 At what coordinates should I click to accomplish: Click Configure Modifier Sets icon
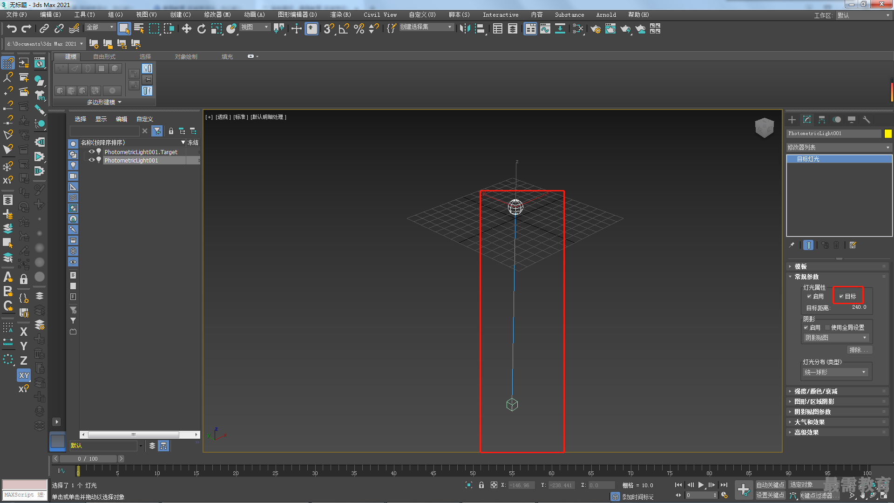click(853, 245)
